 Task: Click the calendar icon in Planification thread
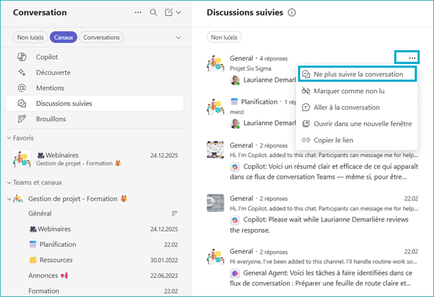click(234, 102)
